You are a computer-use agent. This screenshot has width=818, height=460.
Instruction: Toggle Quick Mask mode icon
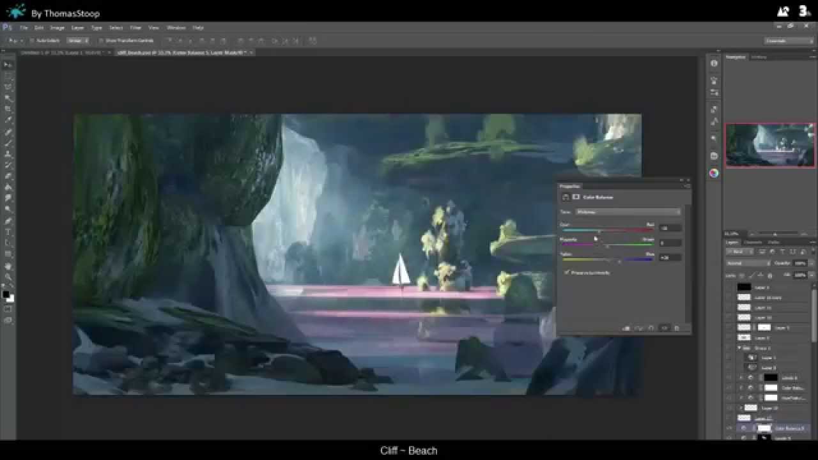(8, 309)
